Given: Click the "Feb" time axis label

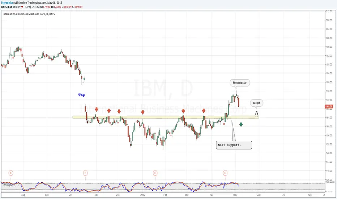Looking at the screenshot, I should pos(165,195).
